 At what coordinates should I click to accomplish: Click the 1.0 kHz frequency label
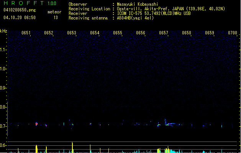pos(3,69)
